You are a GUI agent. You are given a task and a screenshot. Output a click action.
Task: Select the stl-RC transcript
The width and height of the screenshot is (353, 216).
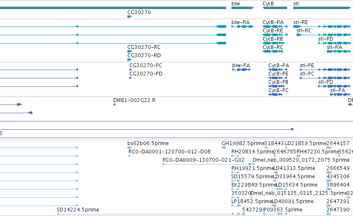tap(324, 35)
